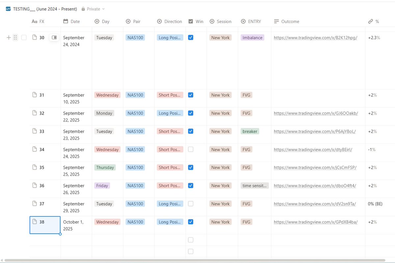Click the Date column header

click(x=72, y=21)
